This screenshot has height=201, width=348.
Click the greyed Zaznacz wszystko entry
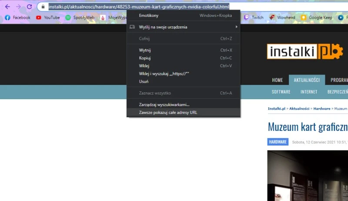click(183, 93)
